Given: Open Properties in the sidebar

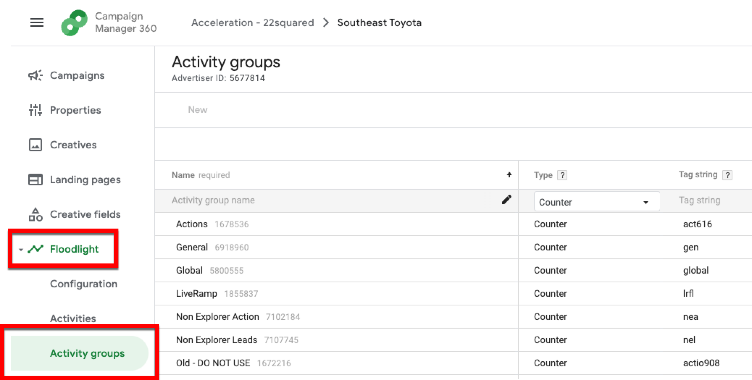Looking at the screenshot, I should 75,110.
